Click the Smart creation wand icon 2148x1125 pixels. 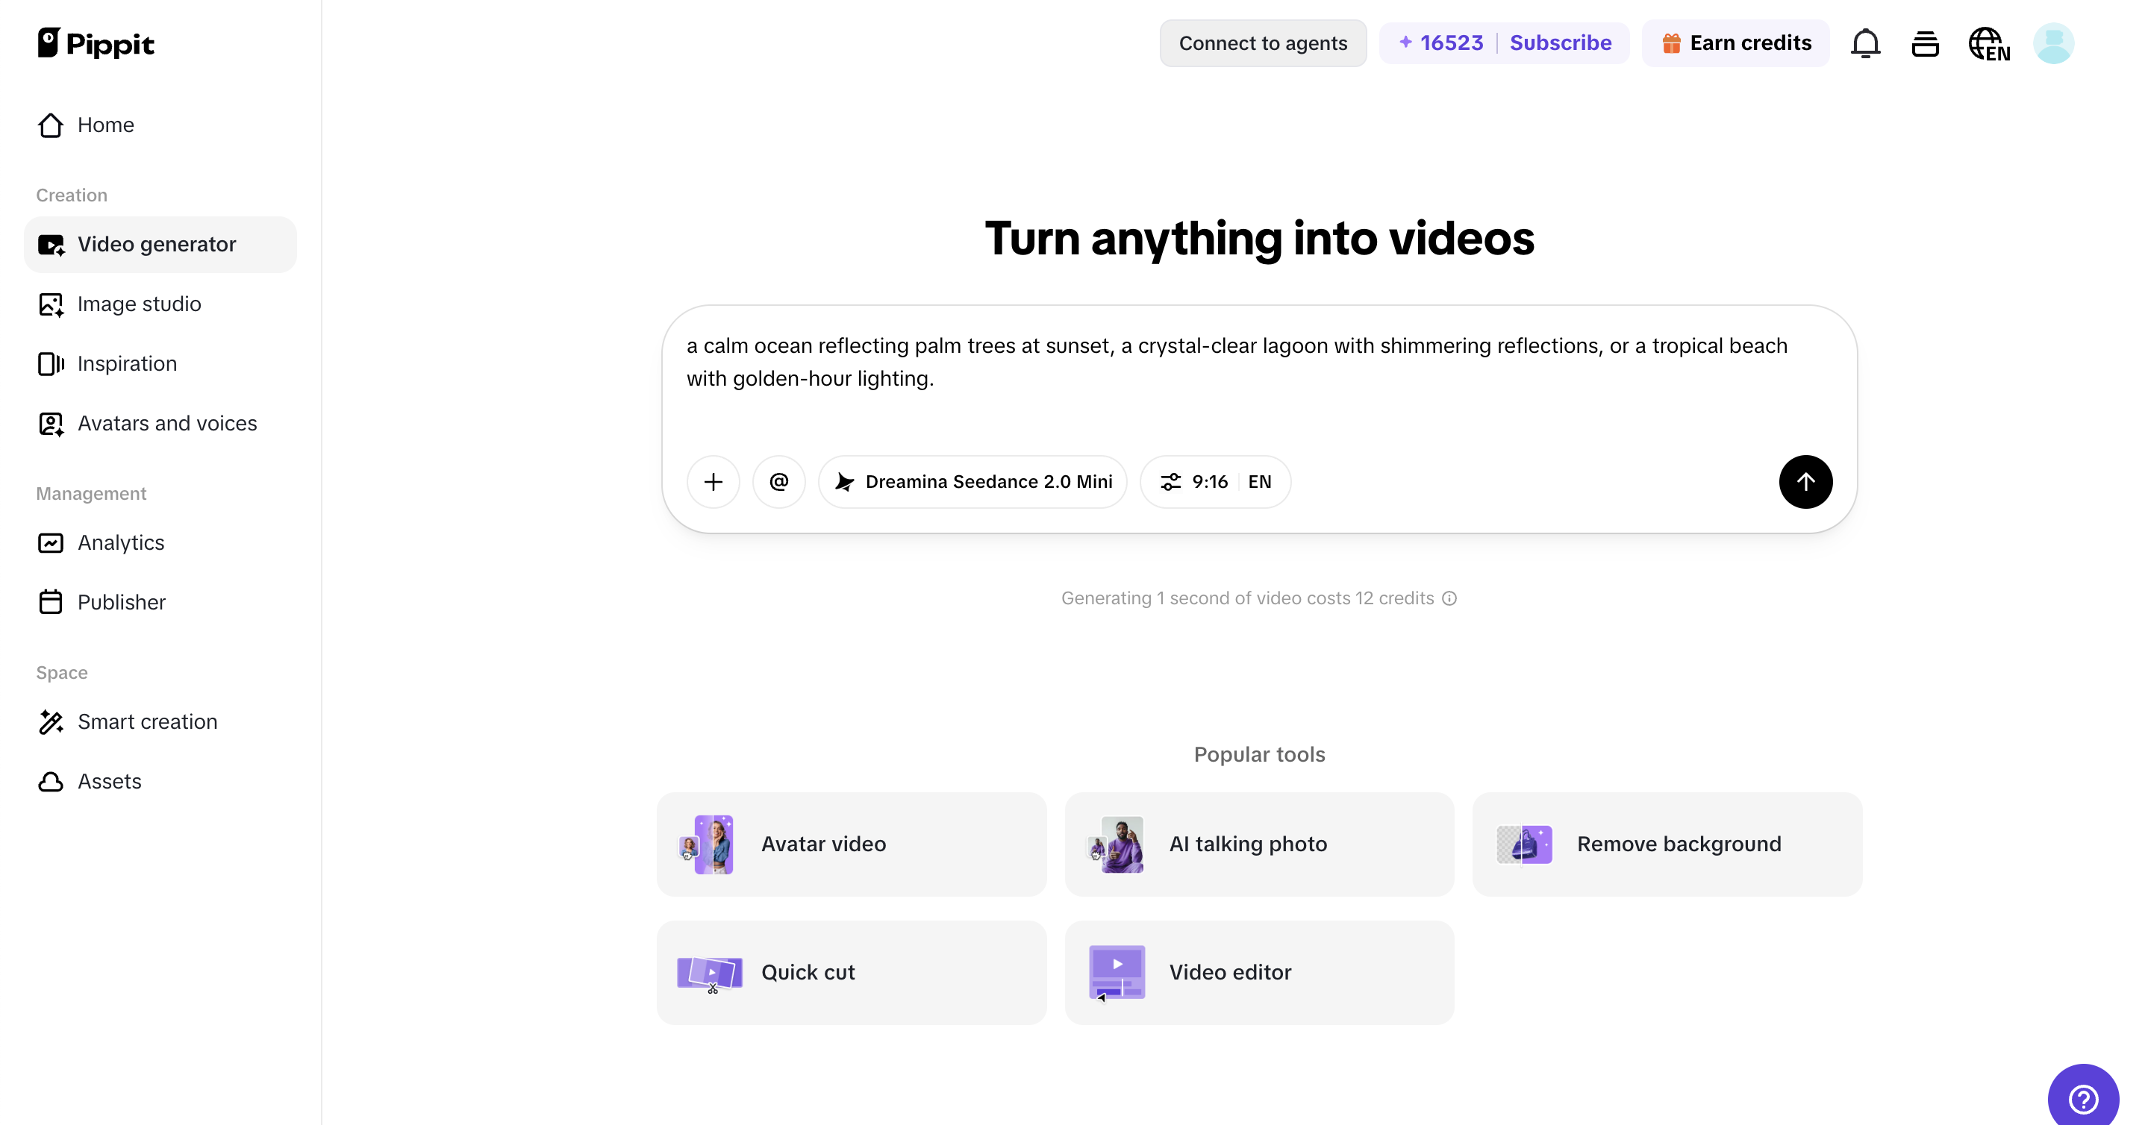(x=51, y=721)
